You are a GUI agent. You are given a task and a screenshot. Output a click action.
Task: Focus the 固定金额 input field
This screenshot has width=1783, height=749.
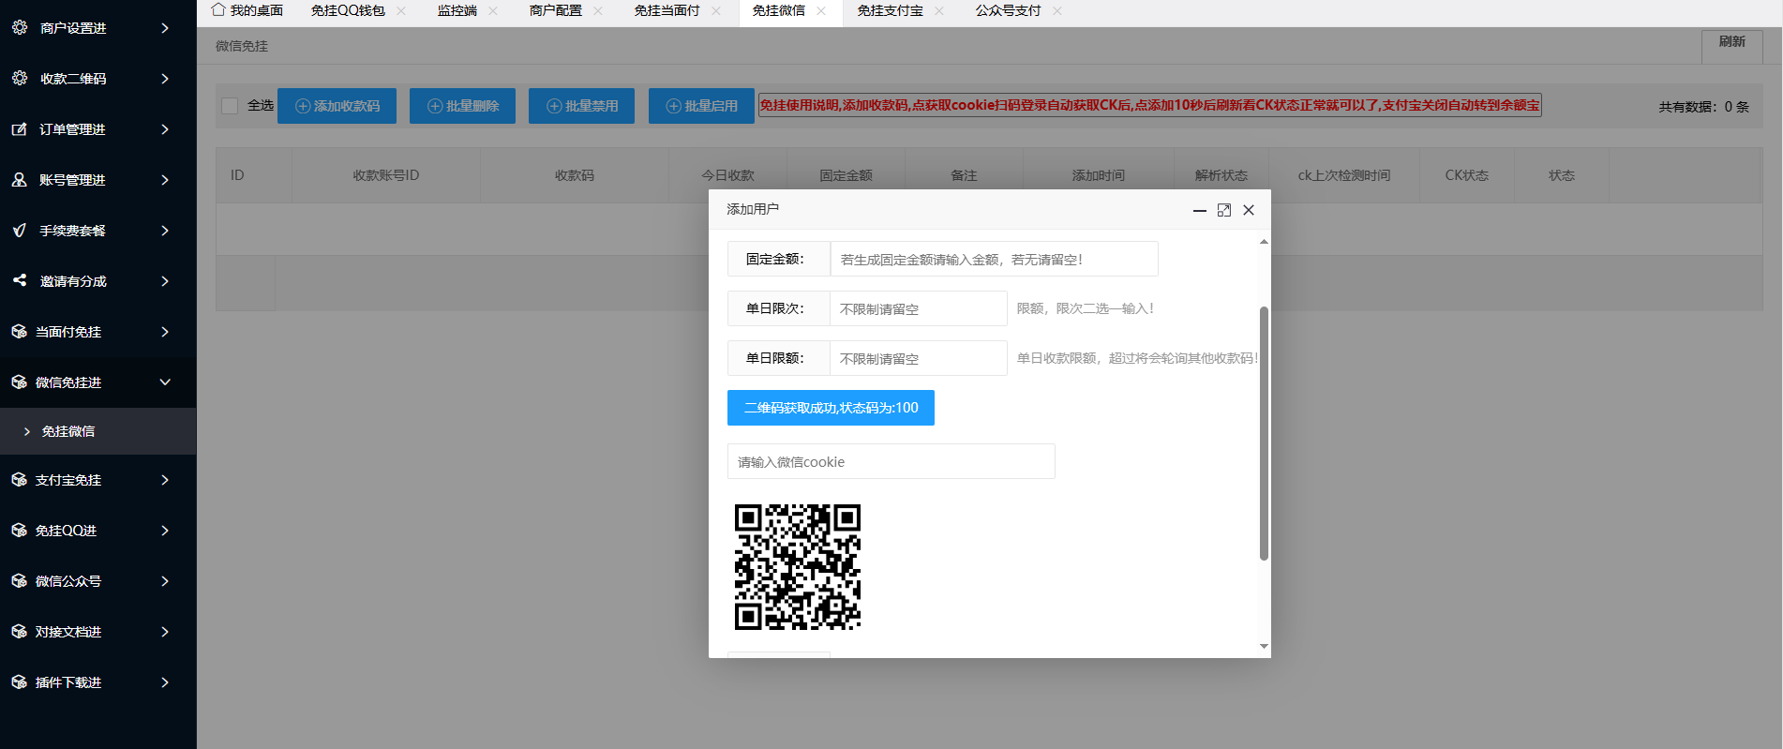pyautogui.click(x=994, y=259)
